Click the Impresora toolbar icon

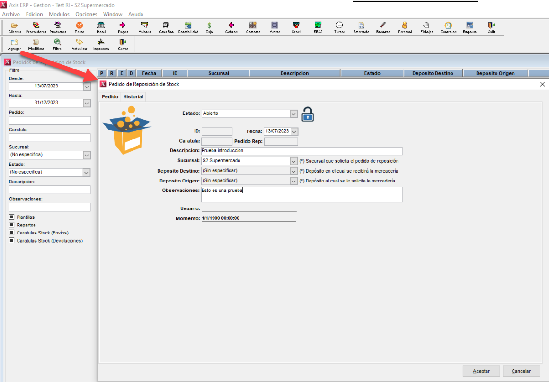(x=101, y=44)
